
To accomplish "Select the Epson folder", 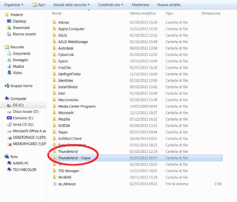I will click(x=63, y=61).
